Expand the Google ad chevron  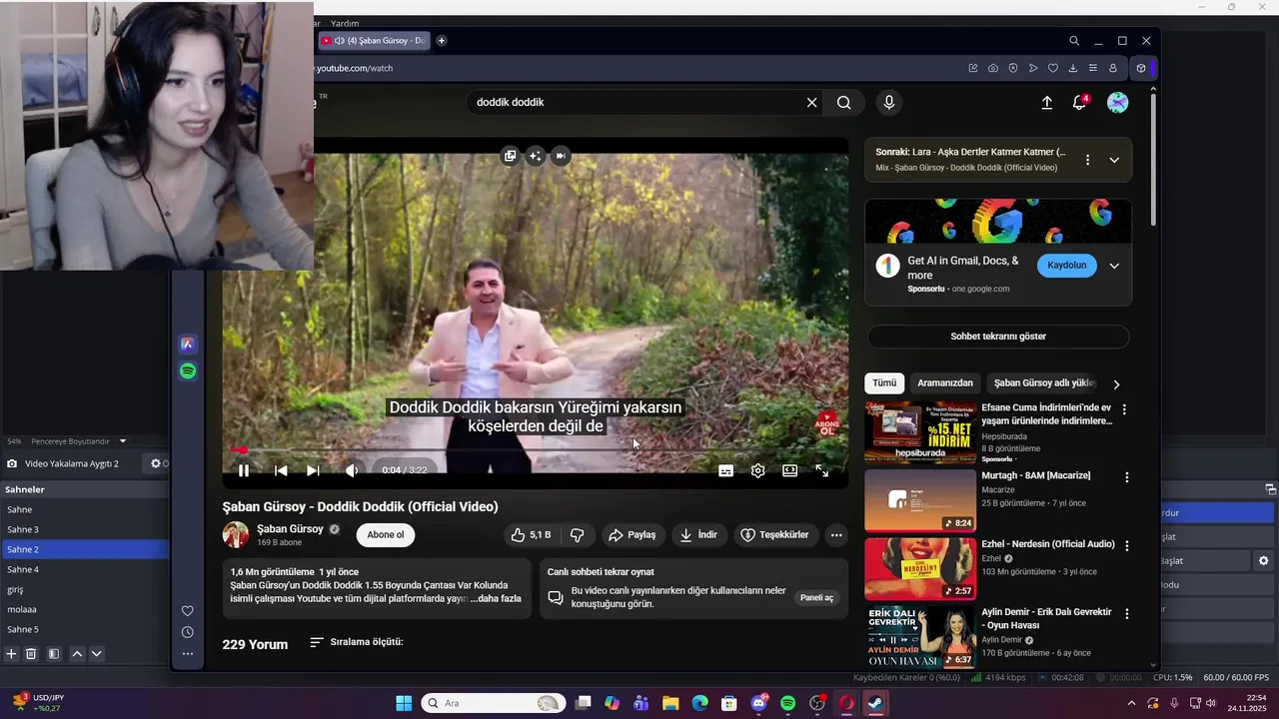click(1114, 266)
